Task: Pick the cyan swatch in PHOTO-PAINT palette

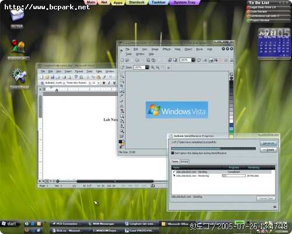Action: pos(231,129)
